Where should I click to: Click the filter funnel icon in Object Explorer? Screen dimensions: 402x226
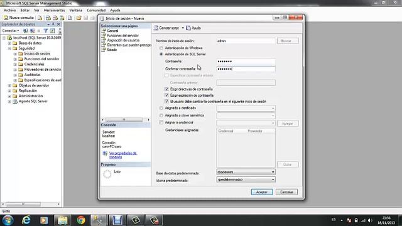click(x=46, y=31)
